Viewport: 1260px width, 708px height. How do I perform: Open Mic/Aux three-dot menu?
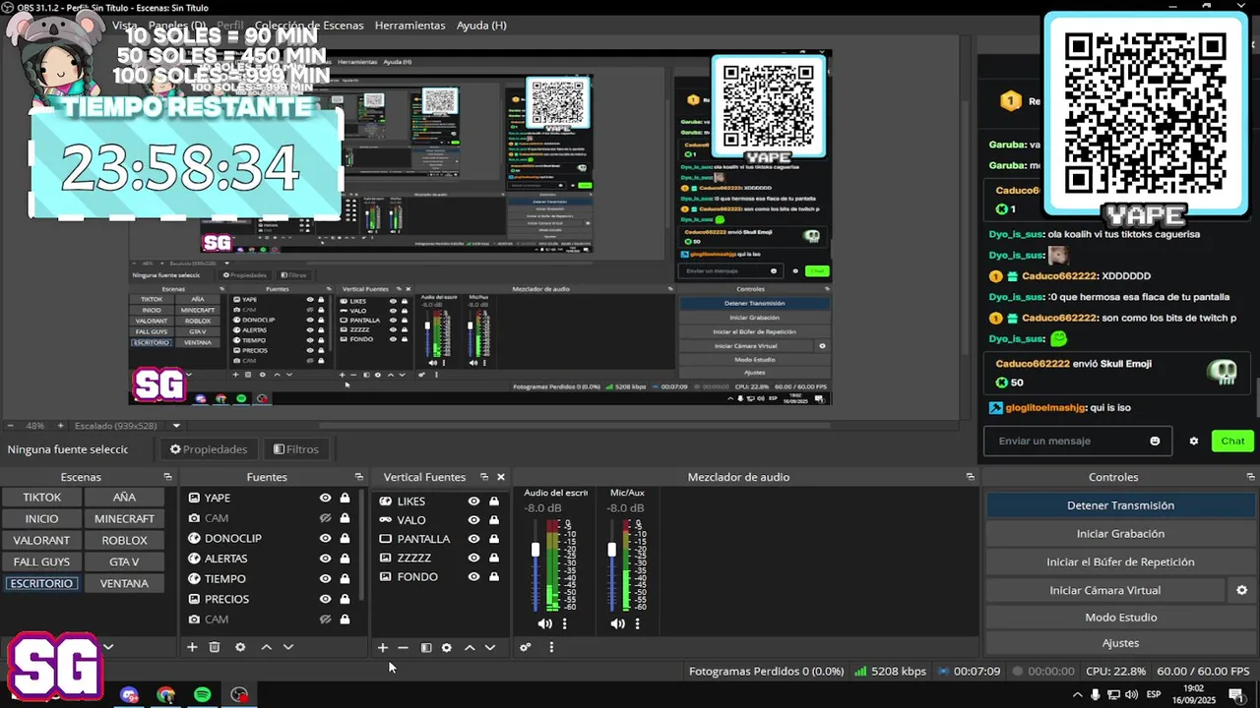click(637, 623)
